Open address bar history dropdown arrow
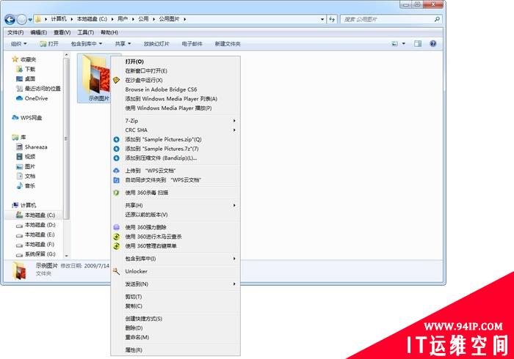The width and height of the screenshot is (514, 359). 322,19
